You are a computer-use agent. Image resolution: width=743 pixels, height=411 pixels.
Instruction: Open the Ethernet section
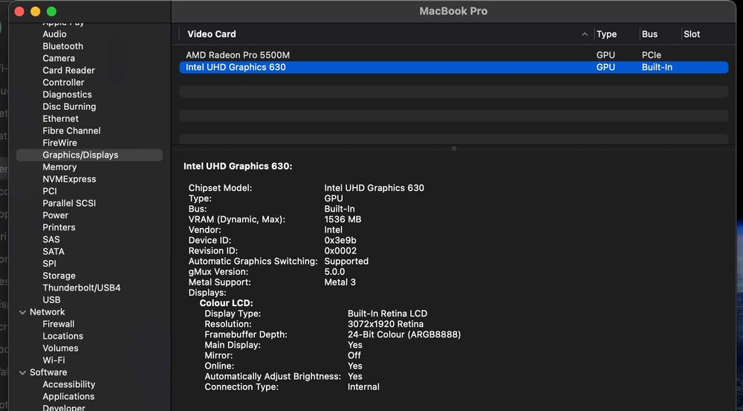pos(60,118)
